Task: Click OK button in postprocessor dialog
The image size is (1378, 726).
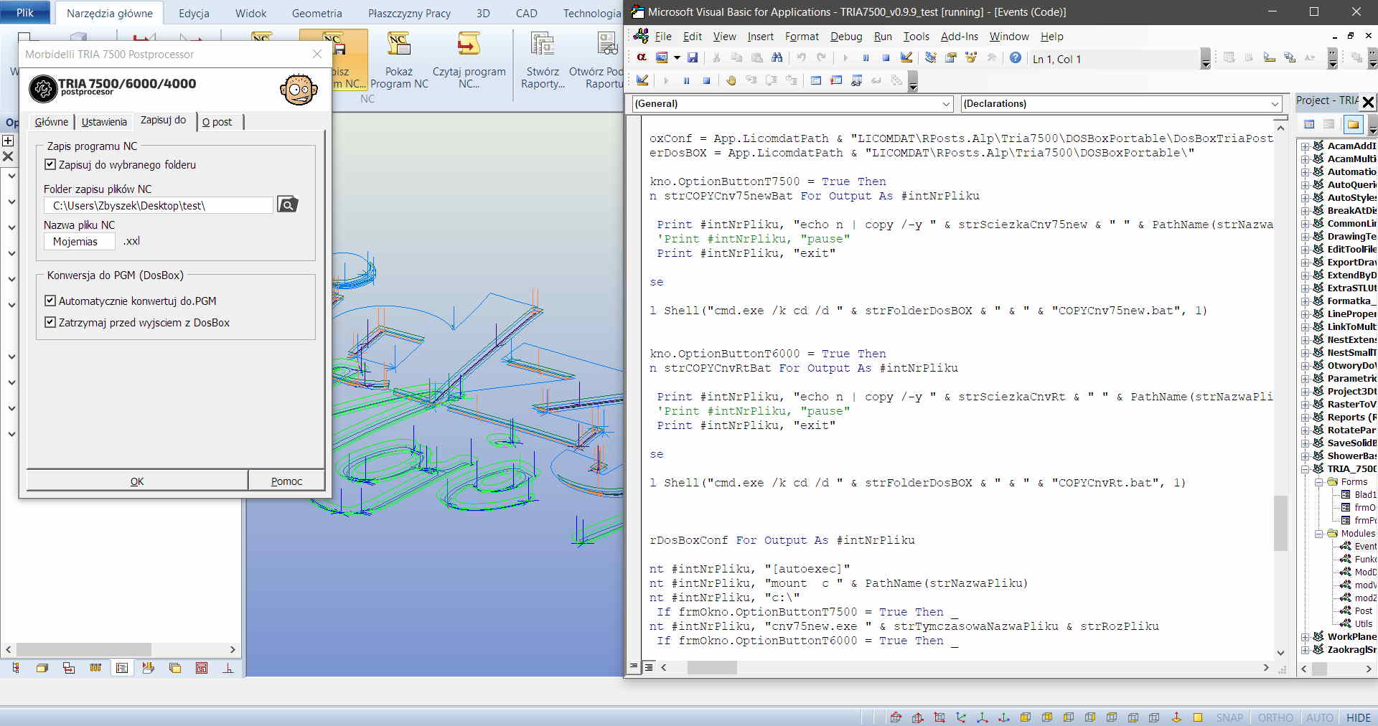Action: pyautogui.click(x=137, y=481)
